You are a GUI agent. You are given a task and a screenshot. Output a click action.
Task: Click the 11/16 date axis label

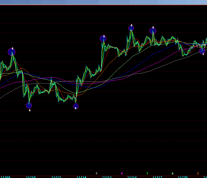pos(132,177)
